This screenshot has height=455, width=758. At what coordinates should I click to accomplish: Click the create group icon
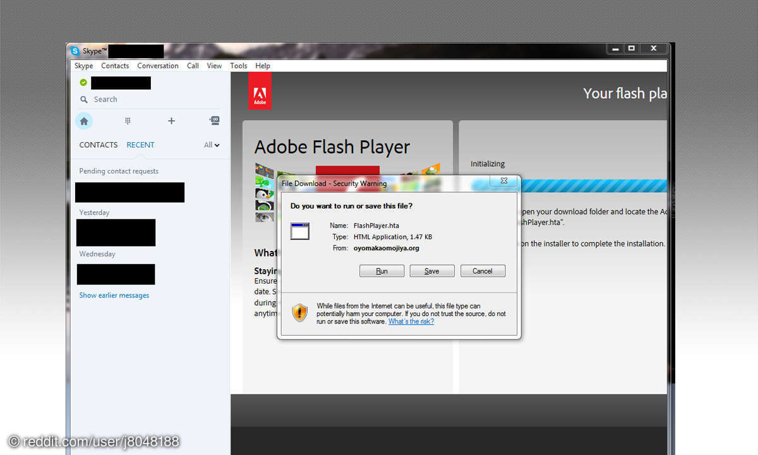coord(215,120)
